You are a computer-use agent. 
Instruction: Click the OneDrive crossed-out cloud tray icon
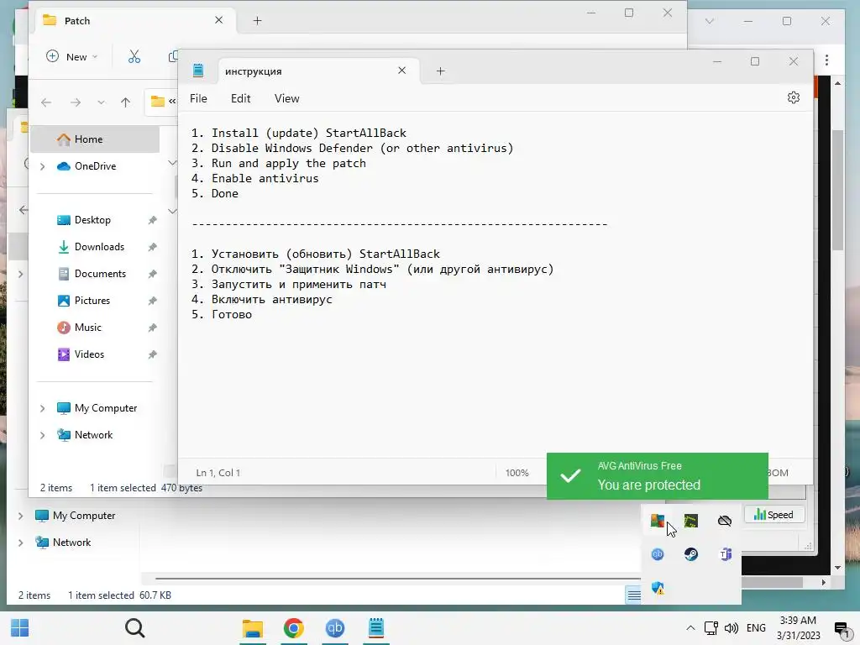tap(725, 521)
